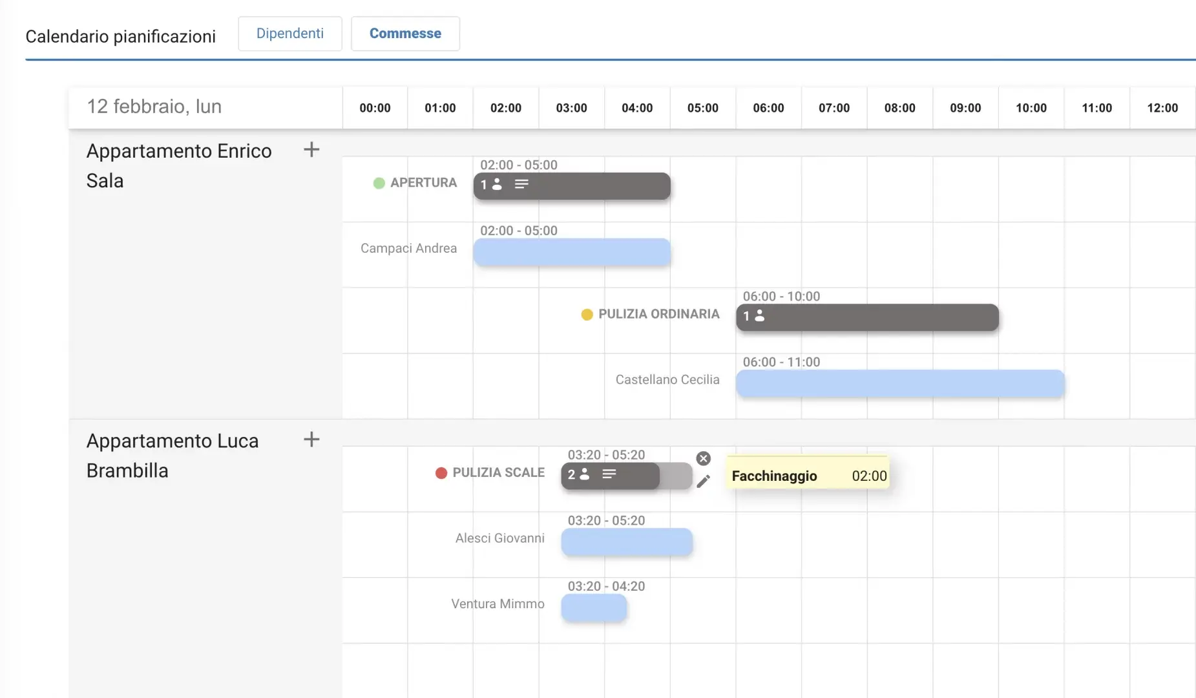The height and width of the screenshot is (698, 1196).
Task: Click the 12:00 hour column header
Action: click(1162, 108)
